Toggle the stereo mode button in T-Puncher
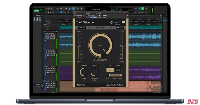 [x=118, y=65]
